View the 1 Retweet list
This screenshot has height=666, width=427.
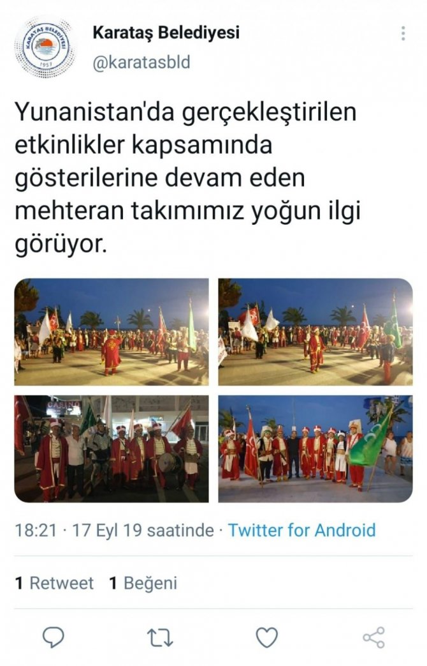54,583
